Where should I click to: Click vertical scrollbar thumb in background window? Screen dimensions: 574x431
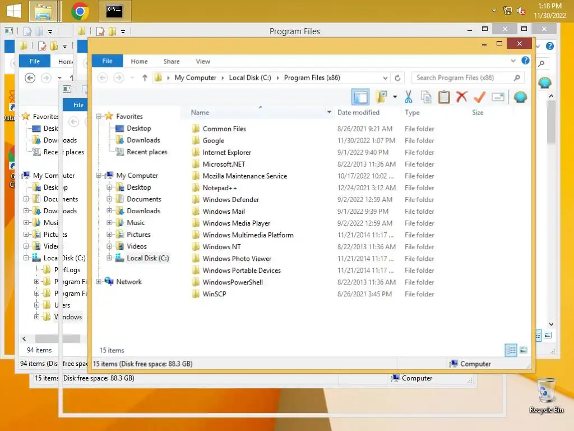tap(552, 122)
